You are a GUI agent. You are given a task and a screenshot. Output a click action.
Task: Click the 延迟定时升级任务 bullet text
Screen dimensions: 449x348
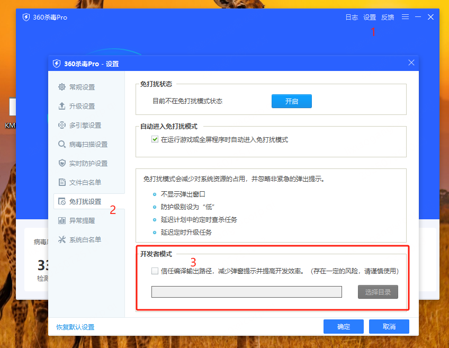tap(186, 233)
